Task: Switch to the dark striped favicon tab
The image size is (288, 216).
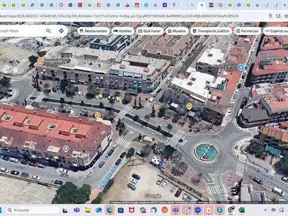Action: 211,5
